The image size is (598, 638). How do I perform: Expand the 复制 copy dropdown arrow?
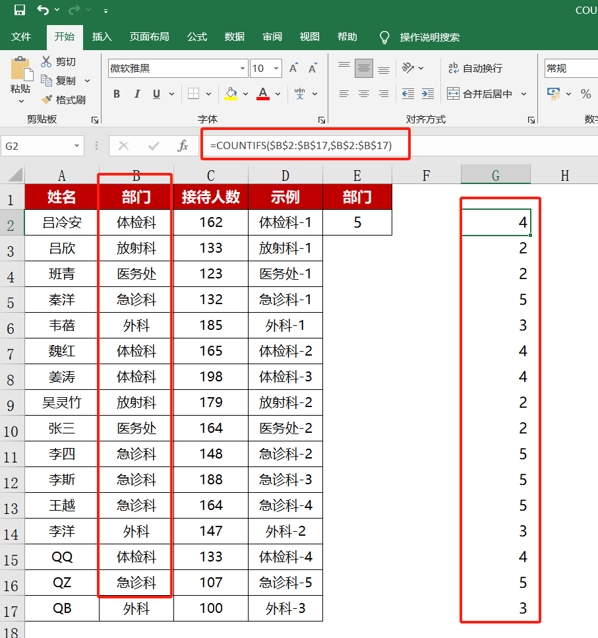(x=88, y=81)
